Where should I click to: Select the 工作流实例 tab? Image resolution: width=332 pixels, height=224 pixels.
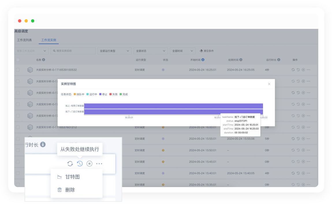point(49,40)
